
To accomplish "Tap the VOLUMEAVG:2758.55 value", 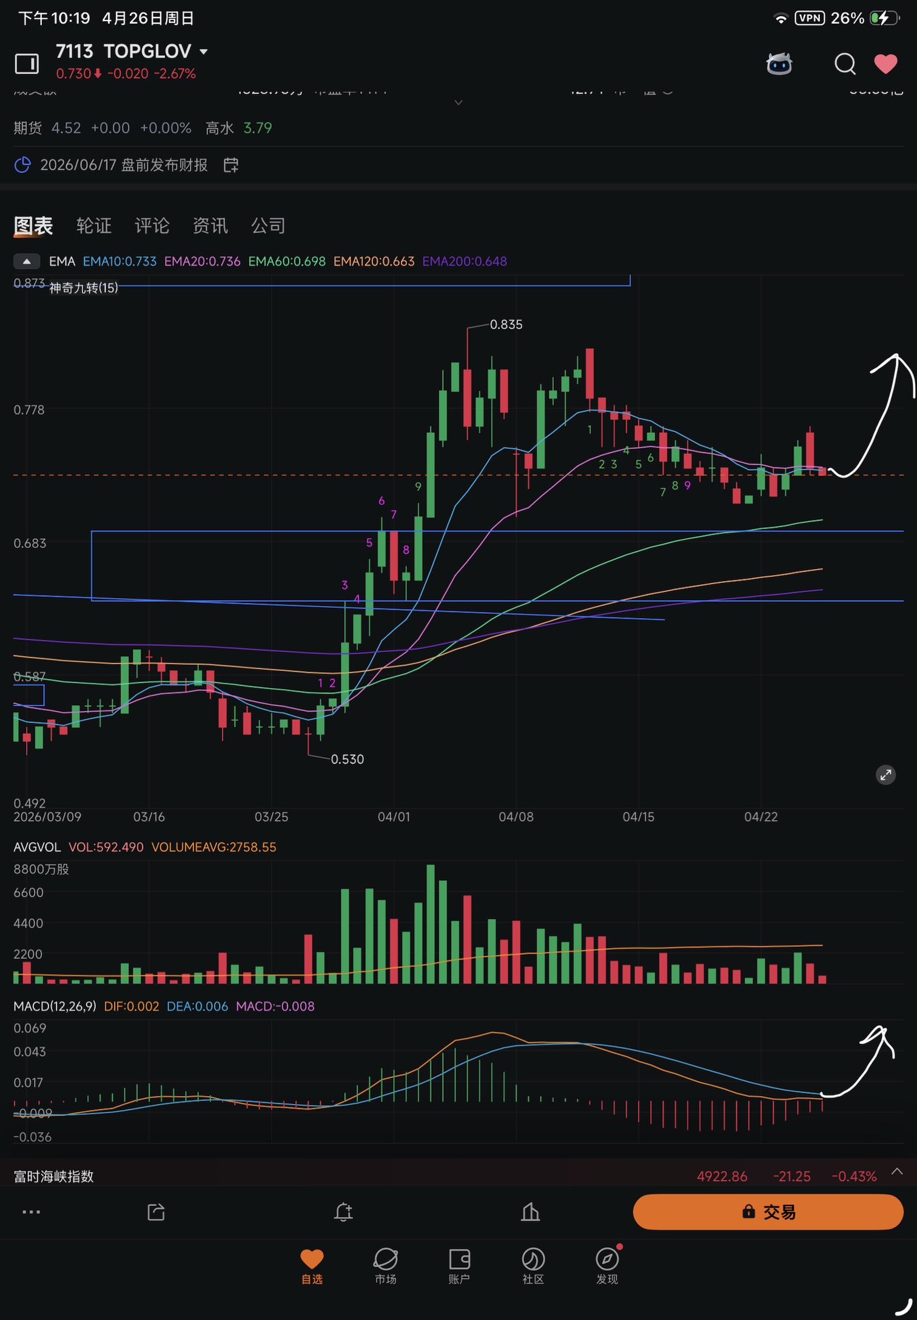I will point(213,847).
